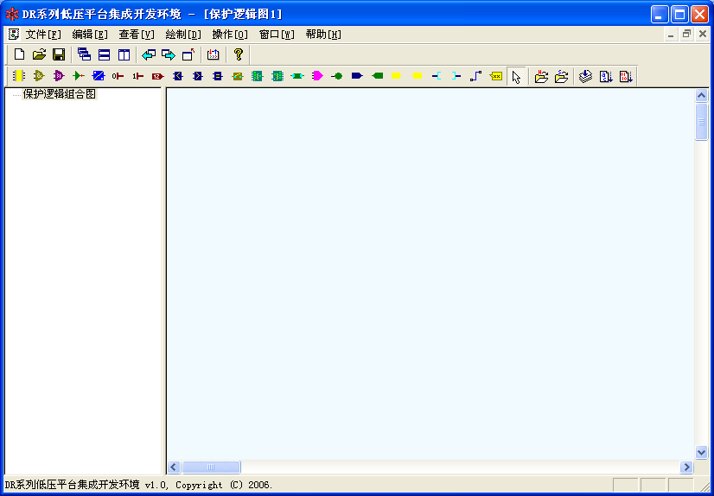This screenshot has width=714, height=496.
Task: Click the vertical scrollbar down arrow
Action: [702, 452]
